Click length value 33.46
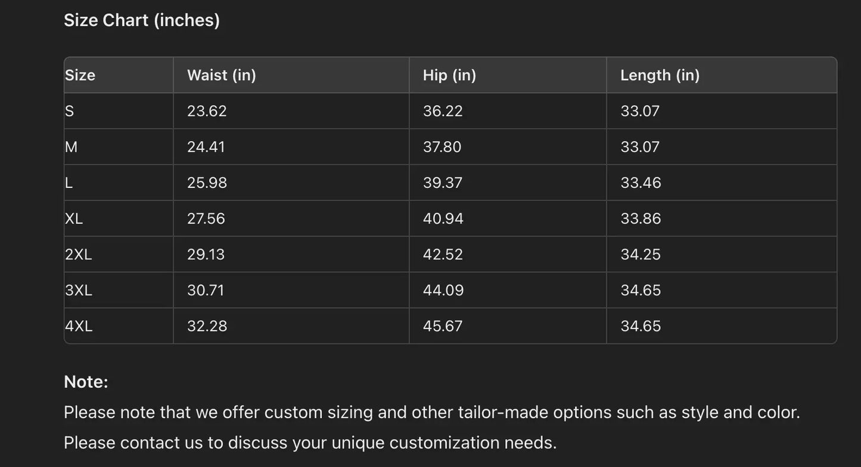This screenshot has height=467, width=861. click(x=641, y=183)
